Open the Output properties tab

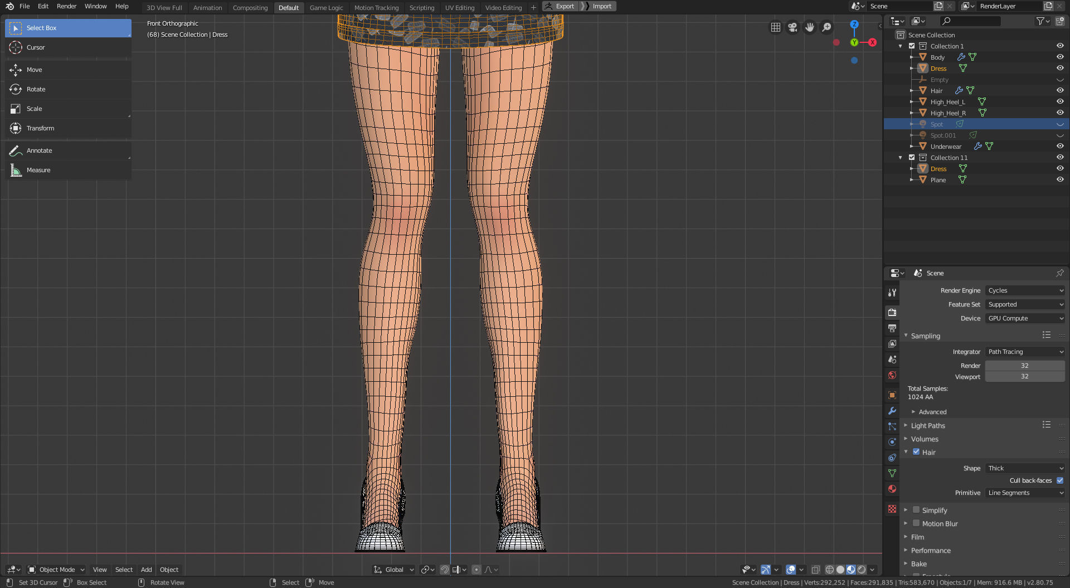click(892, 328)
